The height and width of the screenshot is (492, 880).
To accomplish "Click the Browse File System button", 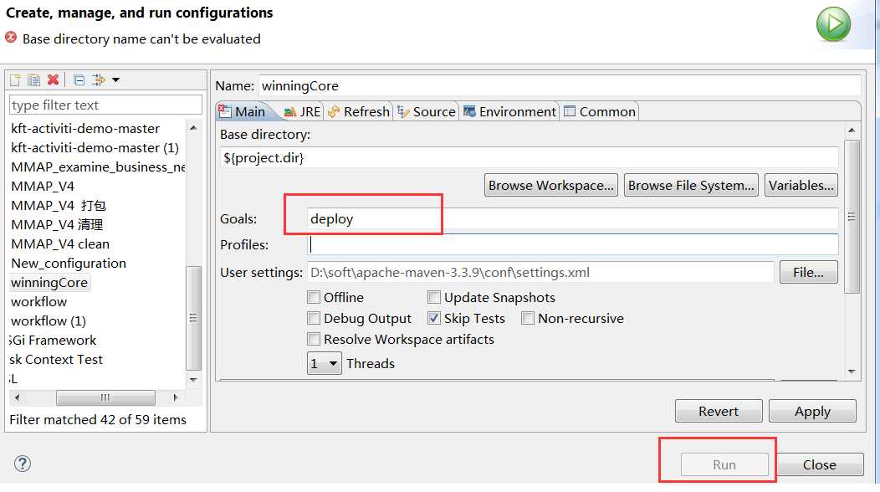I will (691, 186).
